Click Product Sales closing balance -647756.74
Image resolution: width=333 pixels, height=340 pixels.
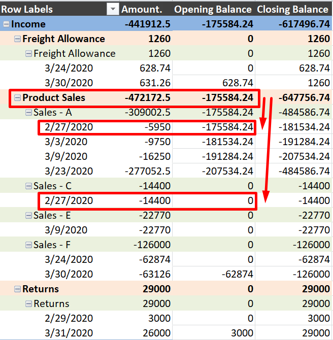304,98
